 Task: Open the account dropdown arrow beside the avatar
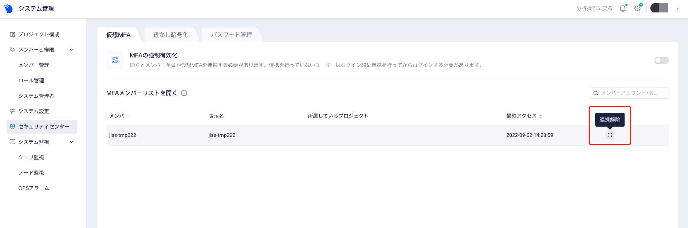click(678, 8)
